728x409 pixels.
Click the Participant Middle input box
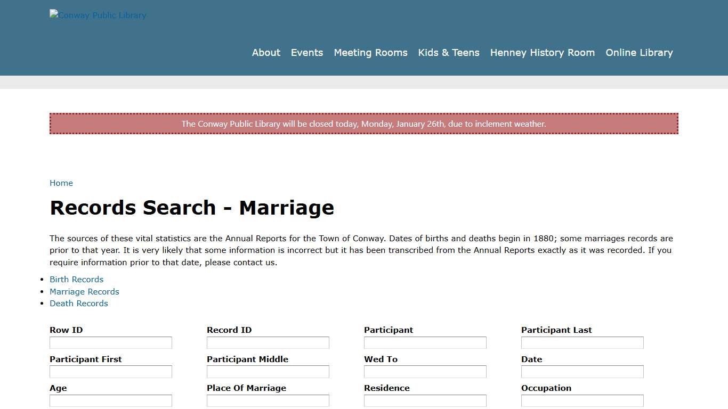268,371
